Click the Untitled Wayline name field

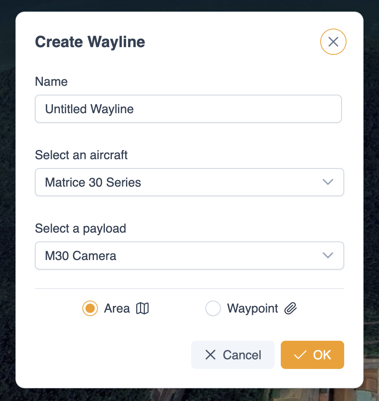(188, 109)
